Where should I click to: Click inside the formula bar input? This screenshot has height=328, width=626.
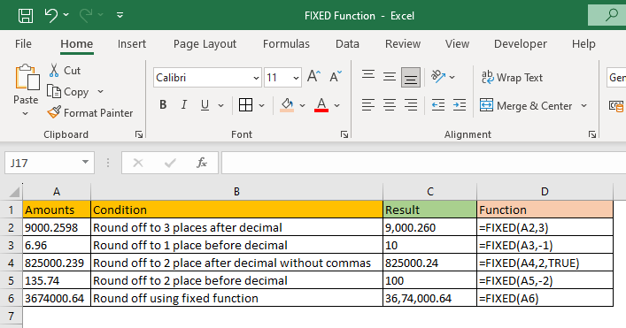[423, 163]
